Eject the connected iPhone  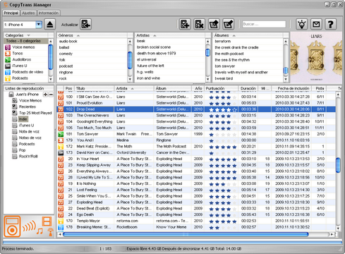coord(50,25)
